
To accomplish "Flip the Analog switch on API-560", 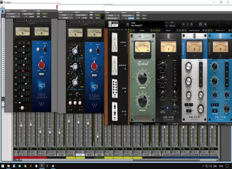I will tap(45, 49).
